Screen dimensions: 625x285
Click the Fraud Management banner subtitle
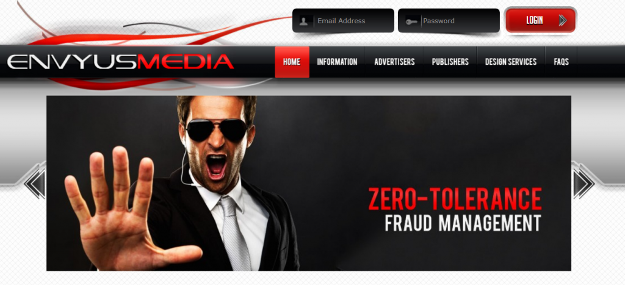(x=463, y=223)
